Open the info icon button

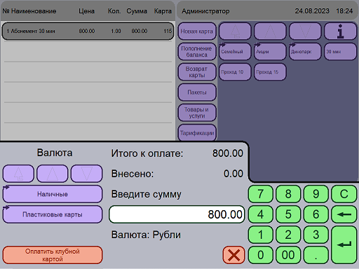point(340,31)
